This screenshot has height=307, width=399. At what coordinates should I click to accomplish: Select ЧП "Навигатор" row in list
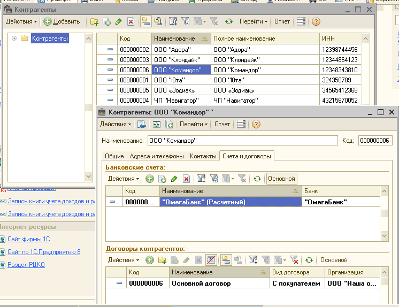pos(229,101)
